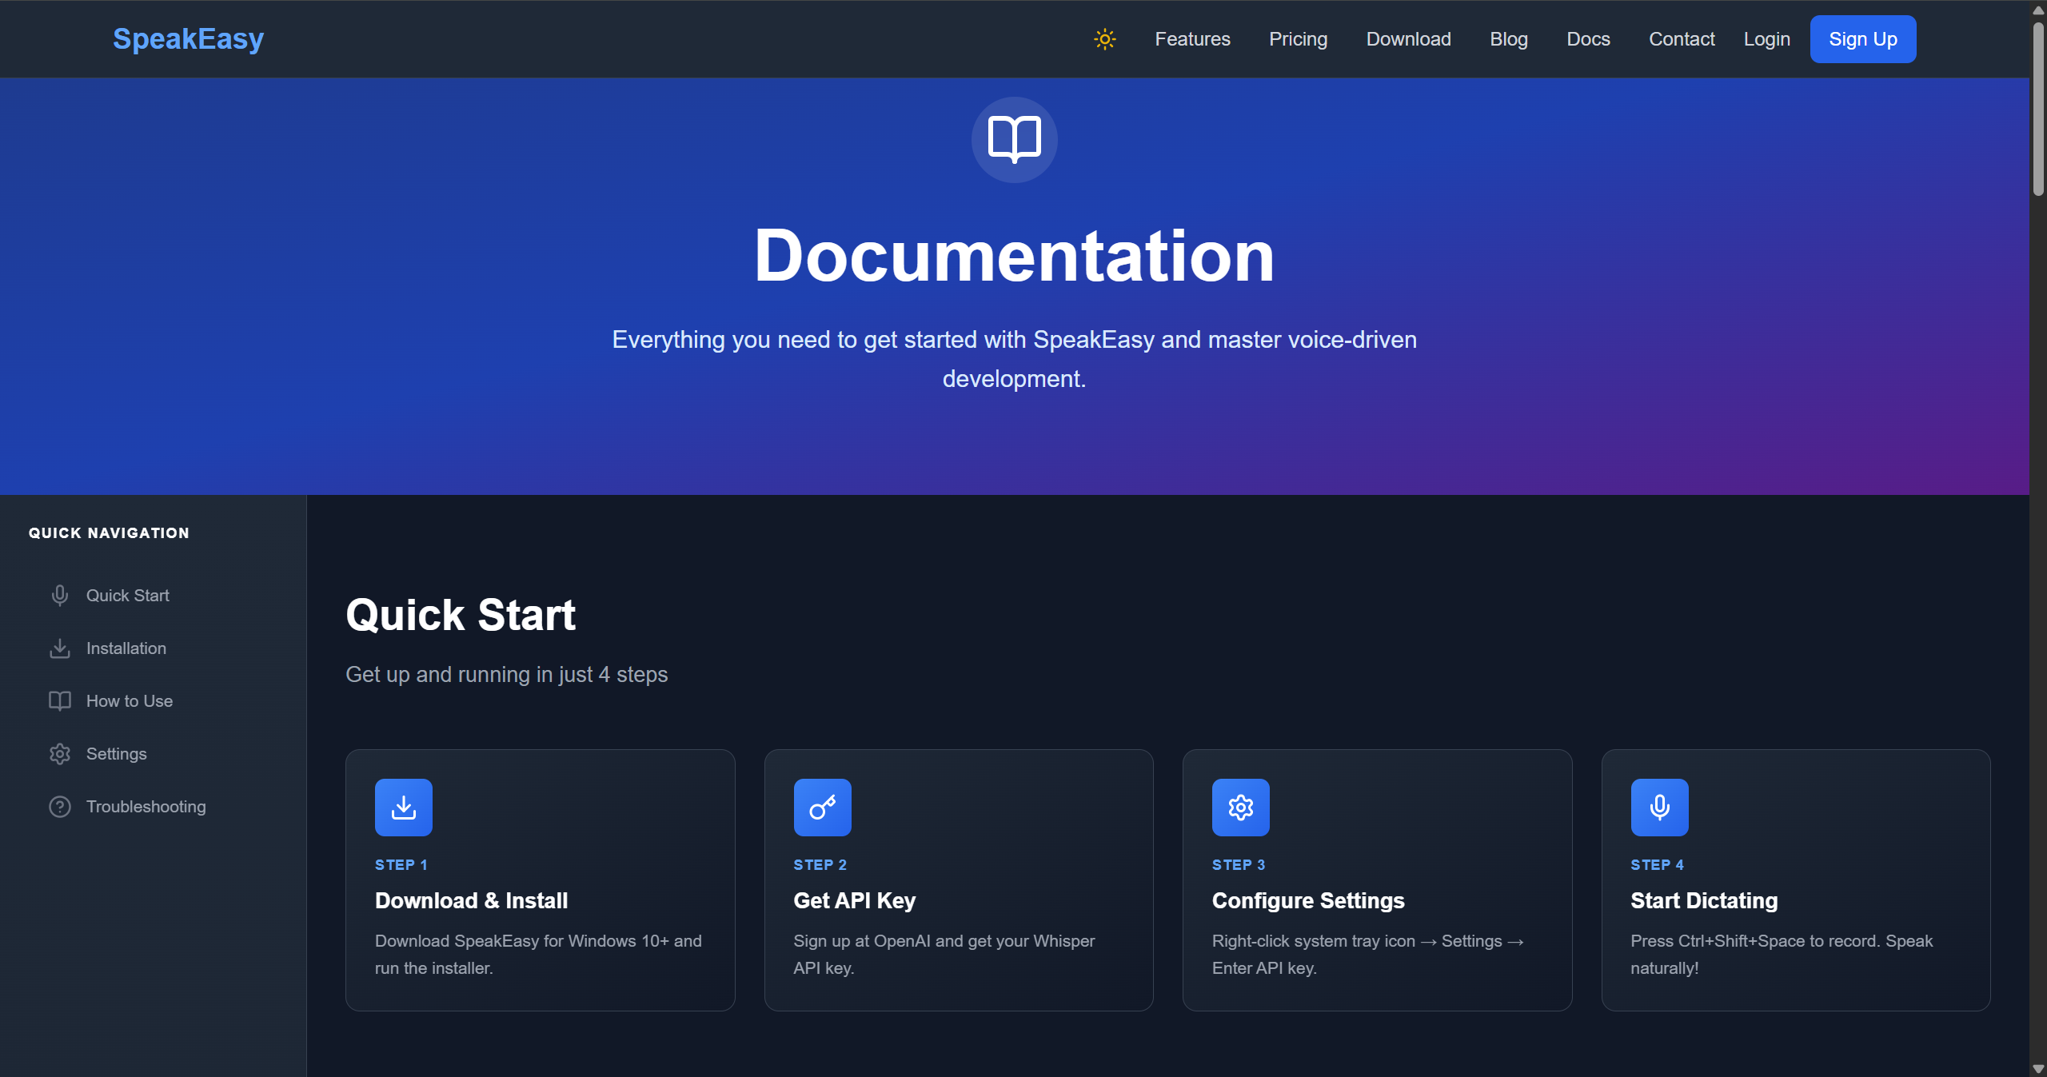
Task: Click the Step 2 key icon
Action: click(x=822, y=808)
